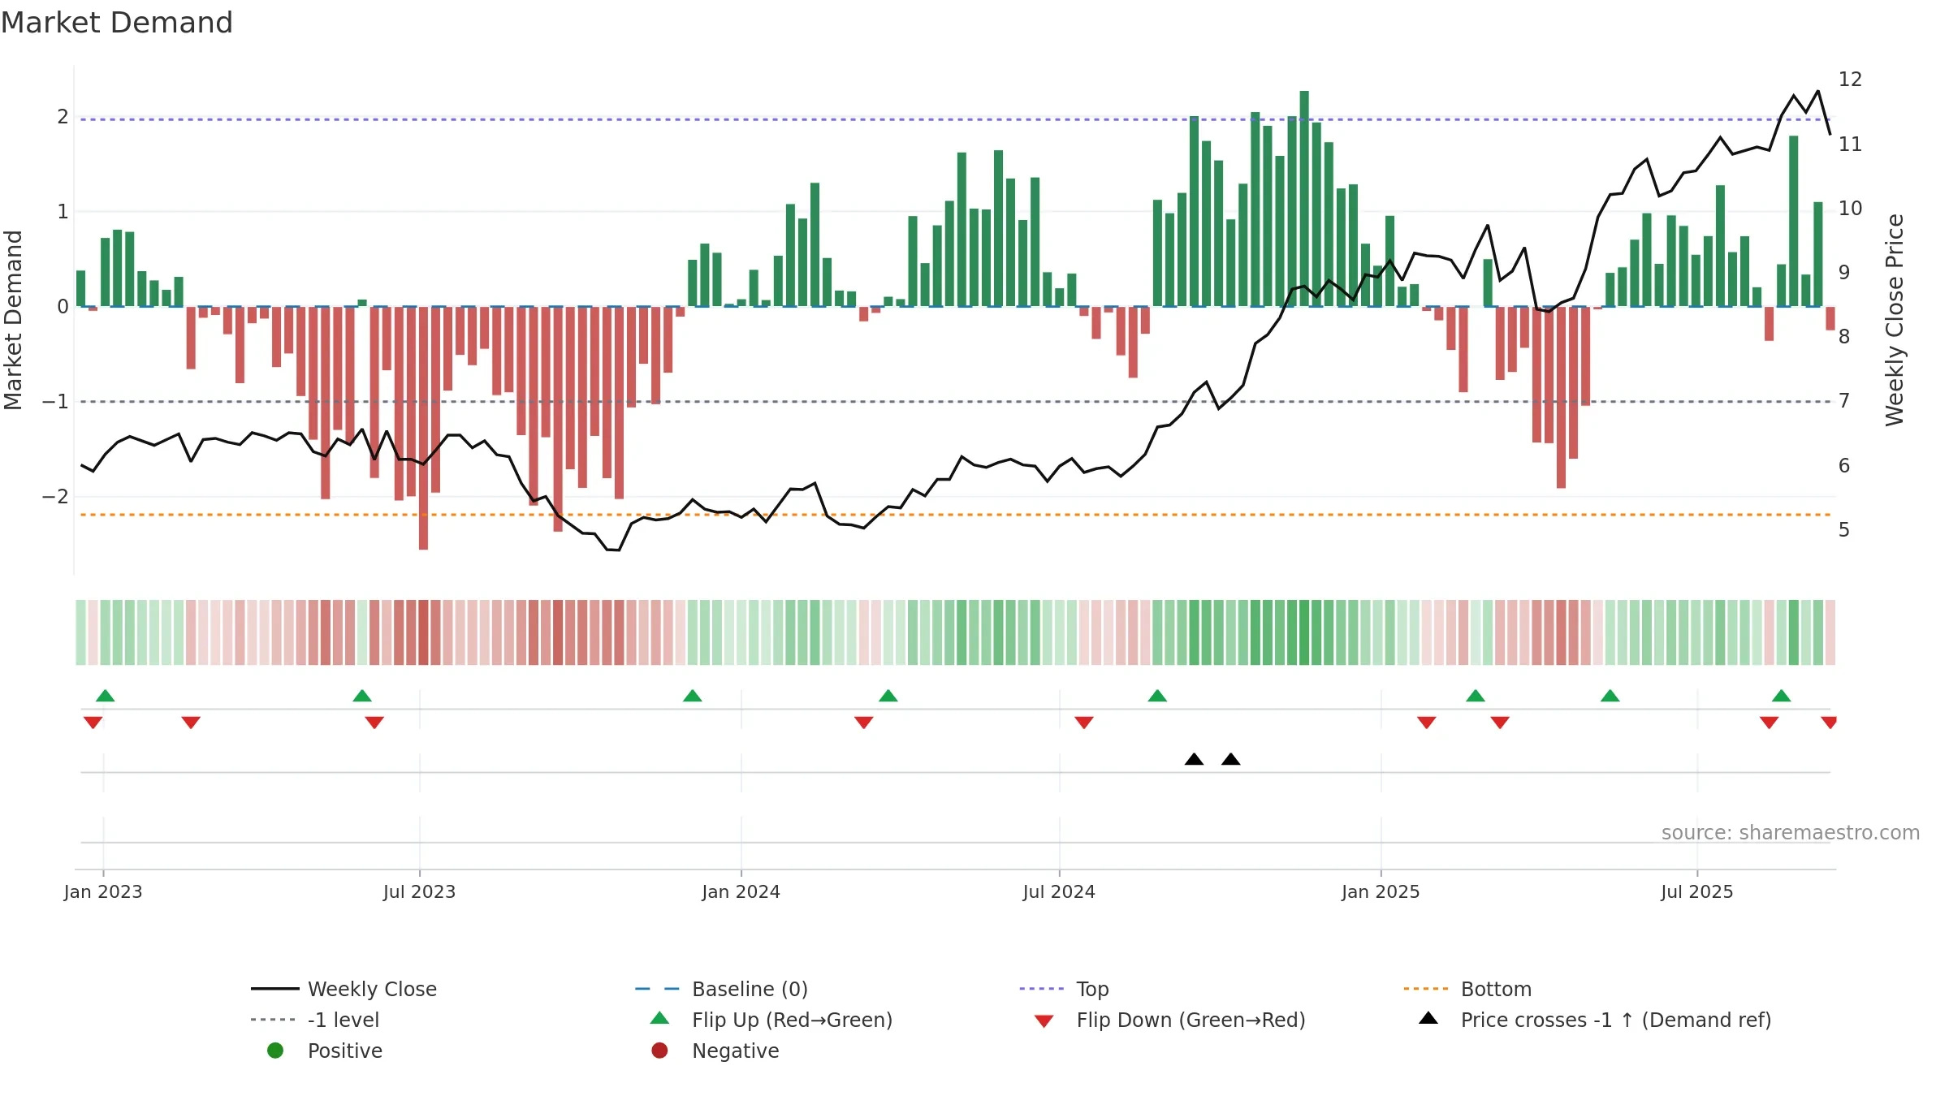Viewport: 1949px width, 1096px height.
Task: Click the Jan 2024 axis label
Action: pyautogui.click(x=741, y=892)
